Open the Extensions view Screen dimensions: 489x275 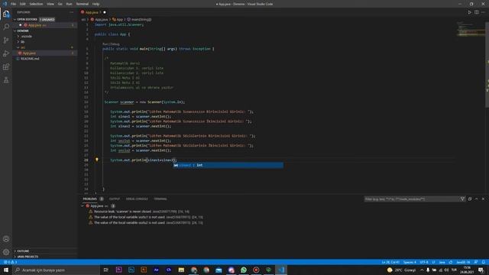click(6, 67)
